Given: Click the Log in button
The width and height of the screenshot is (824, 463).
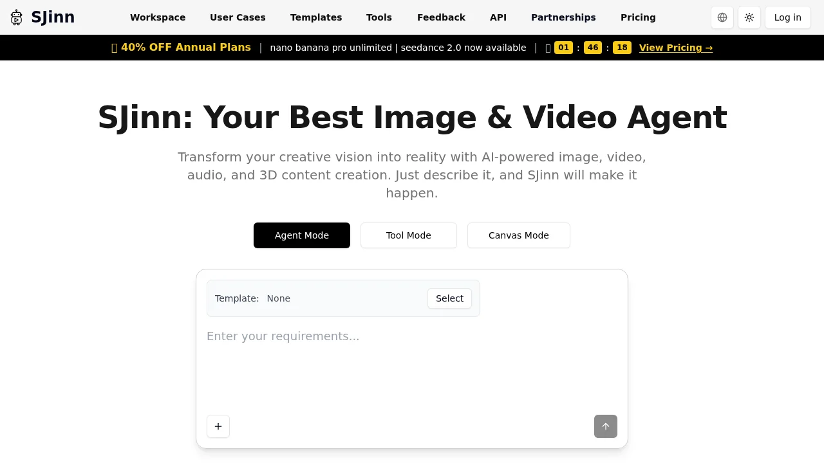Looking at the screenshot, I should [788, 17].
